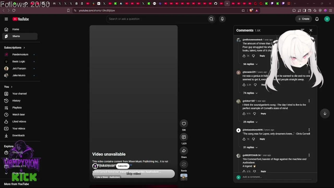334x188 pixels.
Task: Open the notifications bell
Action: tap(317, 19)
